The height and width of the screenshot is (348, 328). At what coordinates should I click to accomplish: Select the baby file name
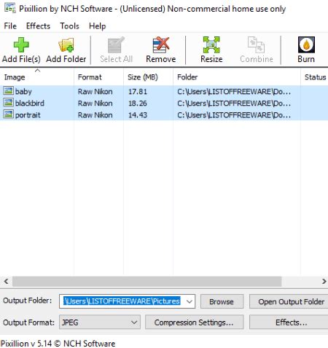(23, 91)
